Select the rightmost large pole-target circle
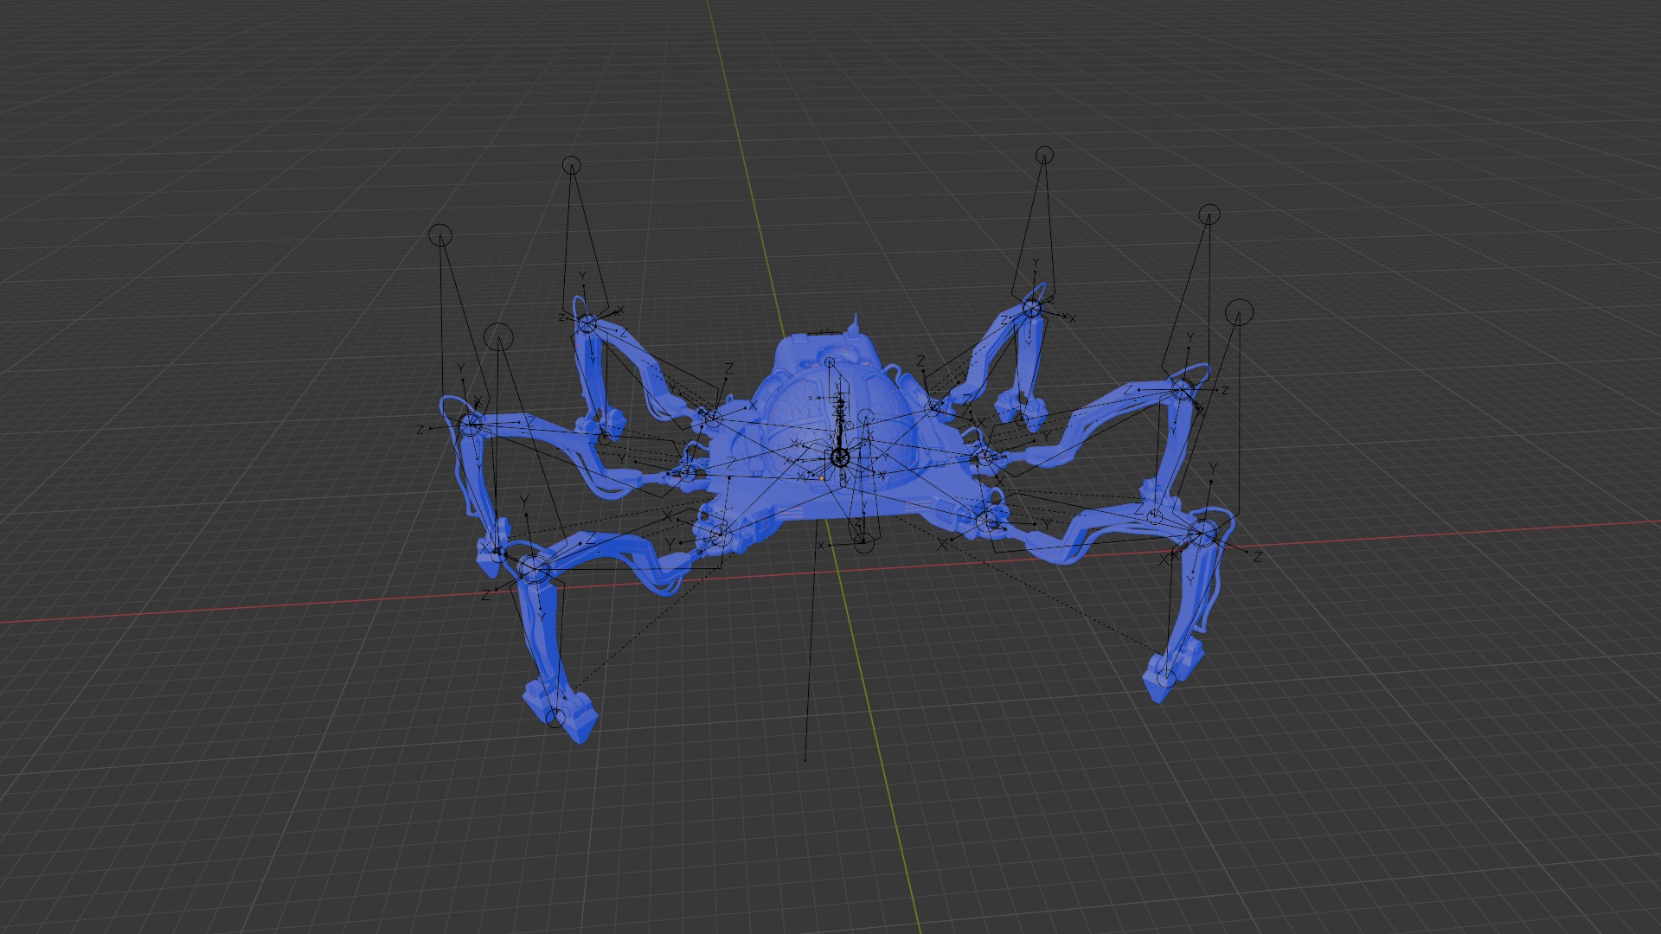This screenshot has width=1661, height=934. click(1239, 311)
